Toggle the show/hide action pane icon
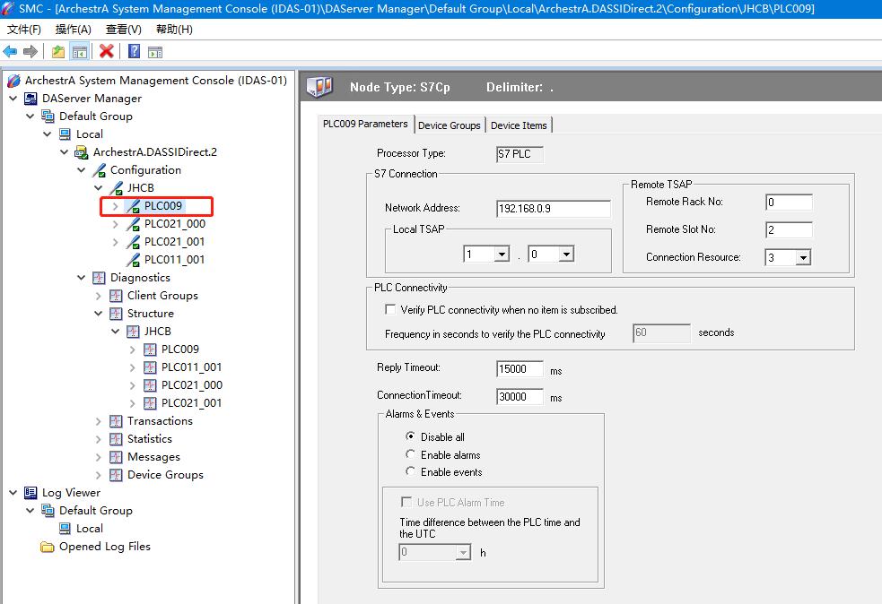Viewport: 882px width, 604px height. (155, 51)
